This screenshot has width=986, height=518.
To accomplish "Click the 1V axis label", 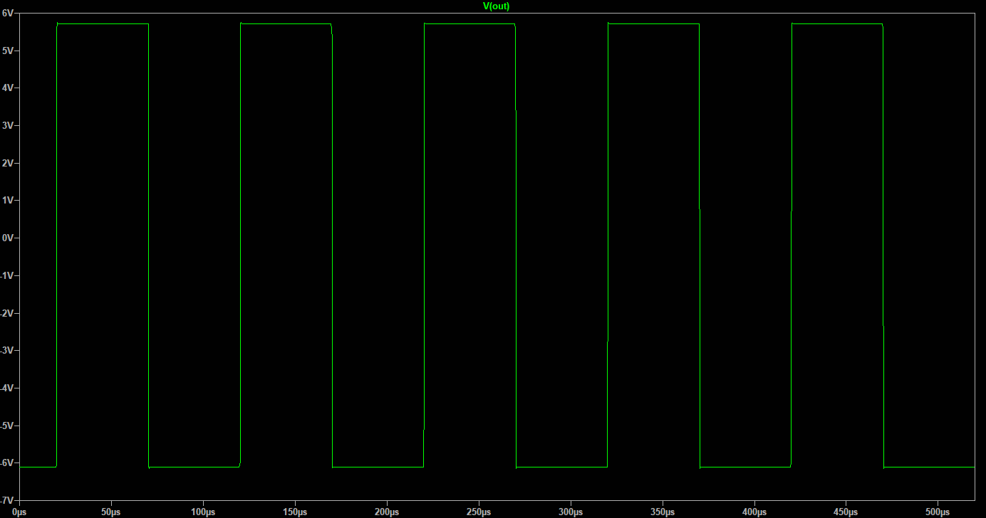I will pyautogui.click(x=8, y=201).
